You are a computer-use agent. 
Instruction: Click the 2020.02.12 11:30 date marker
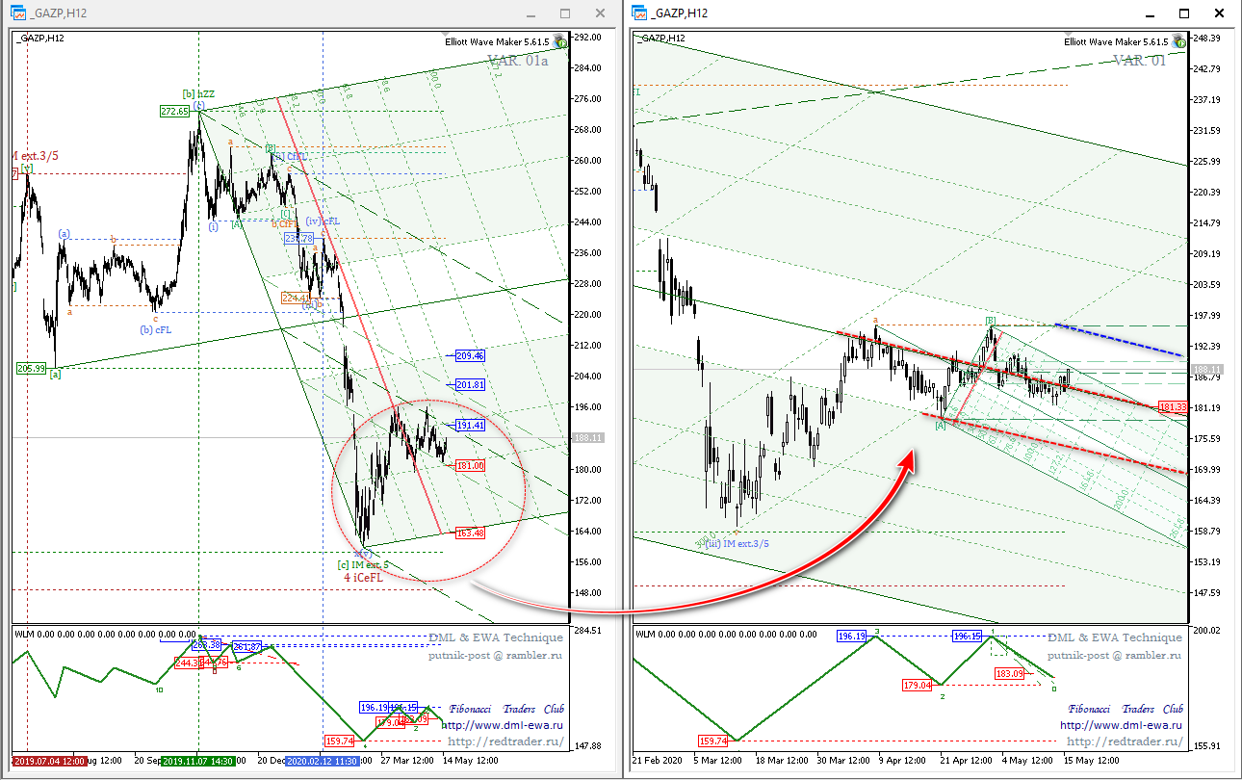(x=323, y=760)
